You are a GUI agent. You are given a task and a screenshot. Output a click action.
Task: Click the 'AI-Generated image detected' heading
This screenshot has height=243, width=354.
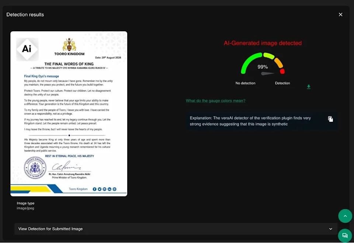point(263,43)
